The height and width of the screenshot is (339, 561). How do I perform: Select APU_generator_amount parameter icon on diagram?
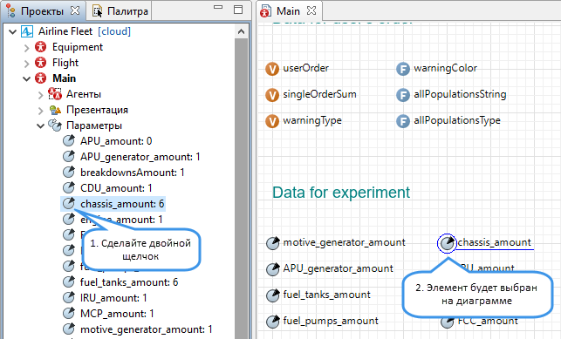(x=272, y=269)
